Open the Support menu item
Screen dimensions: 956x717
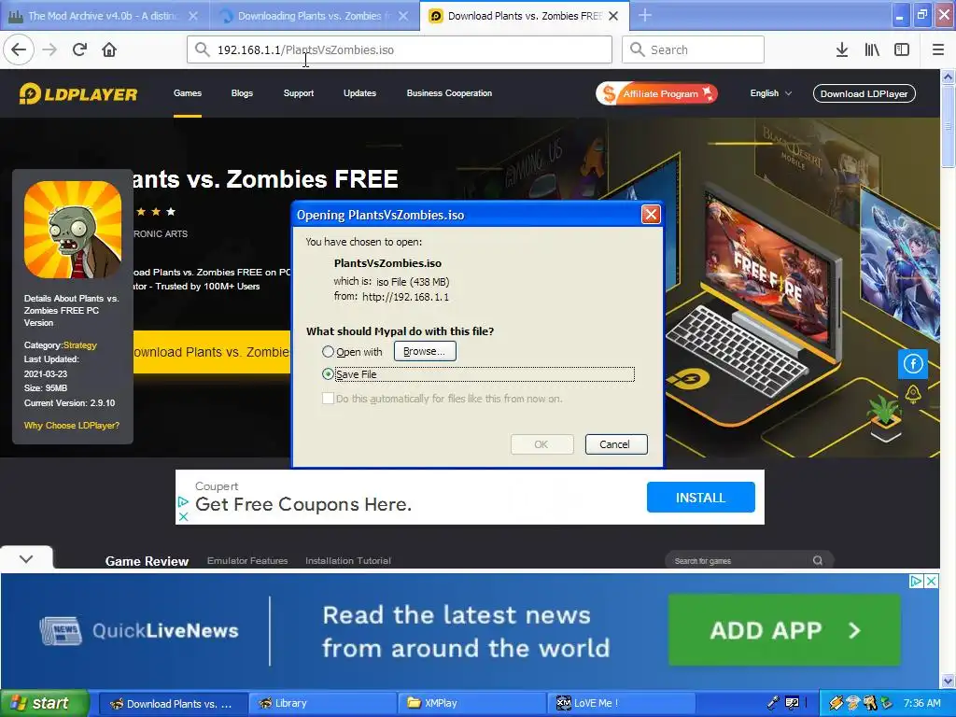pos(298,93)
